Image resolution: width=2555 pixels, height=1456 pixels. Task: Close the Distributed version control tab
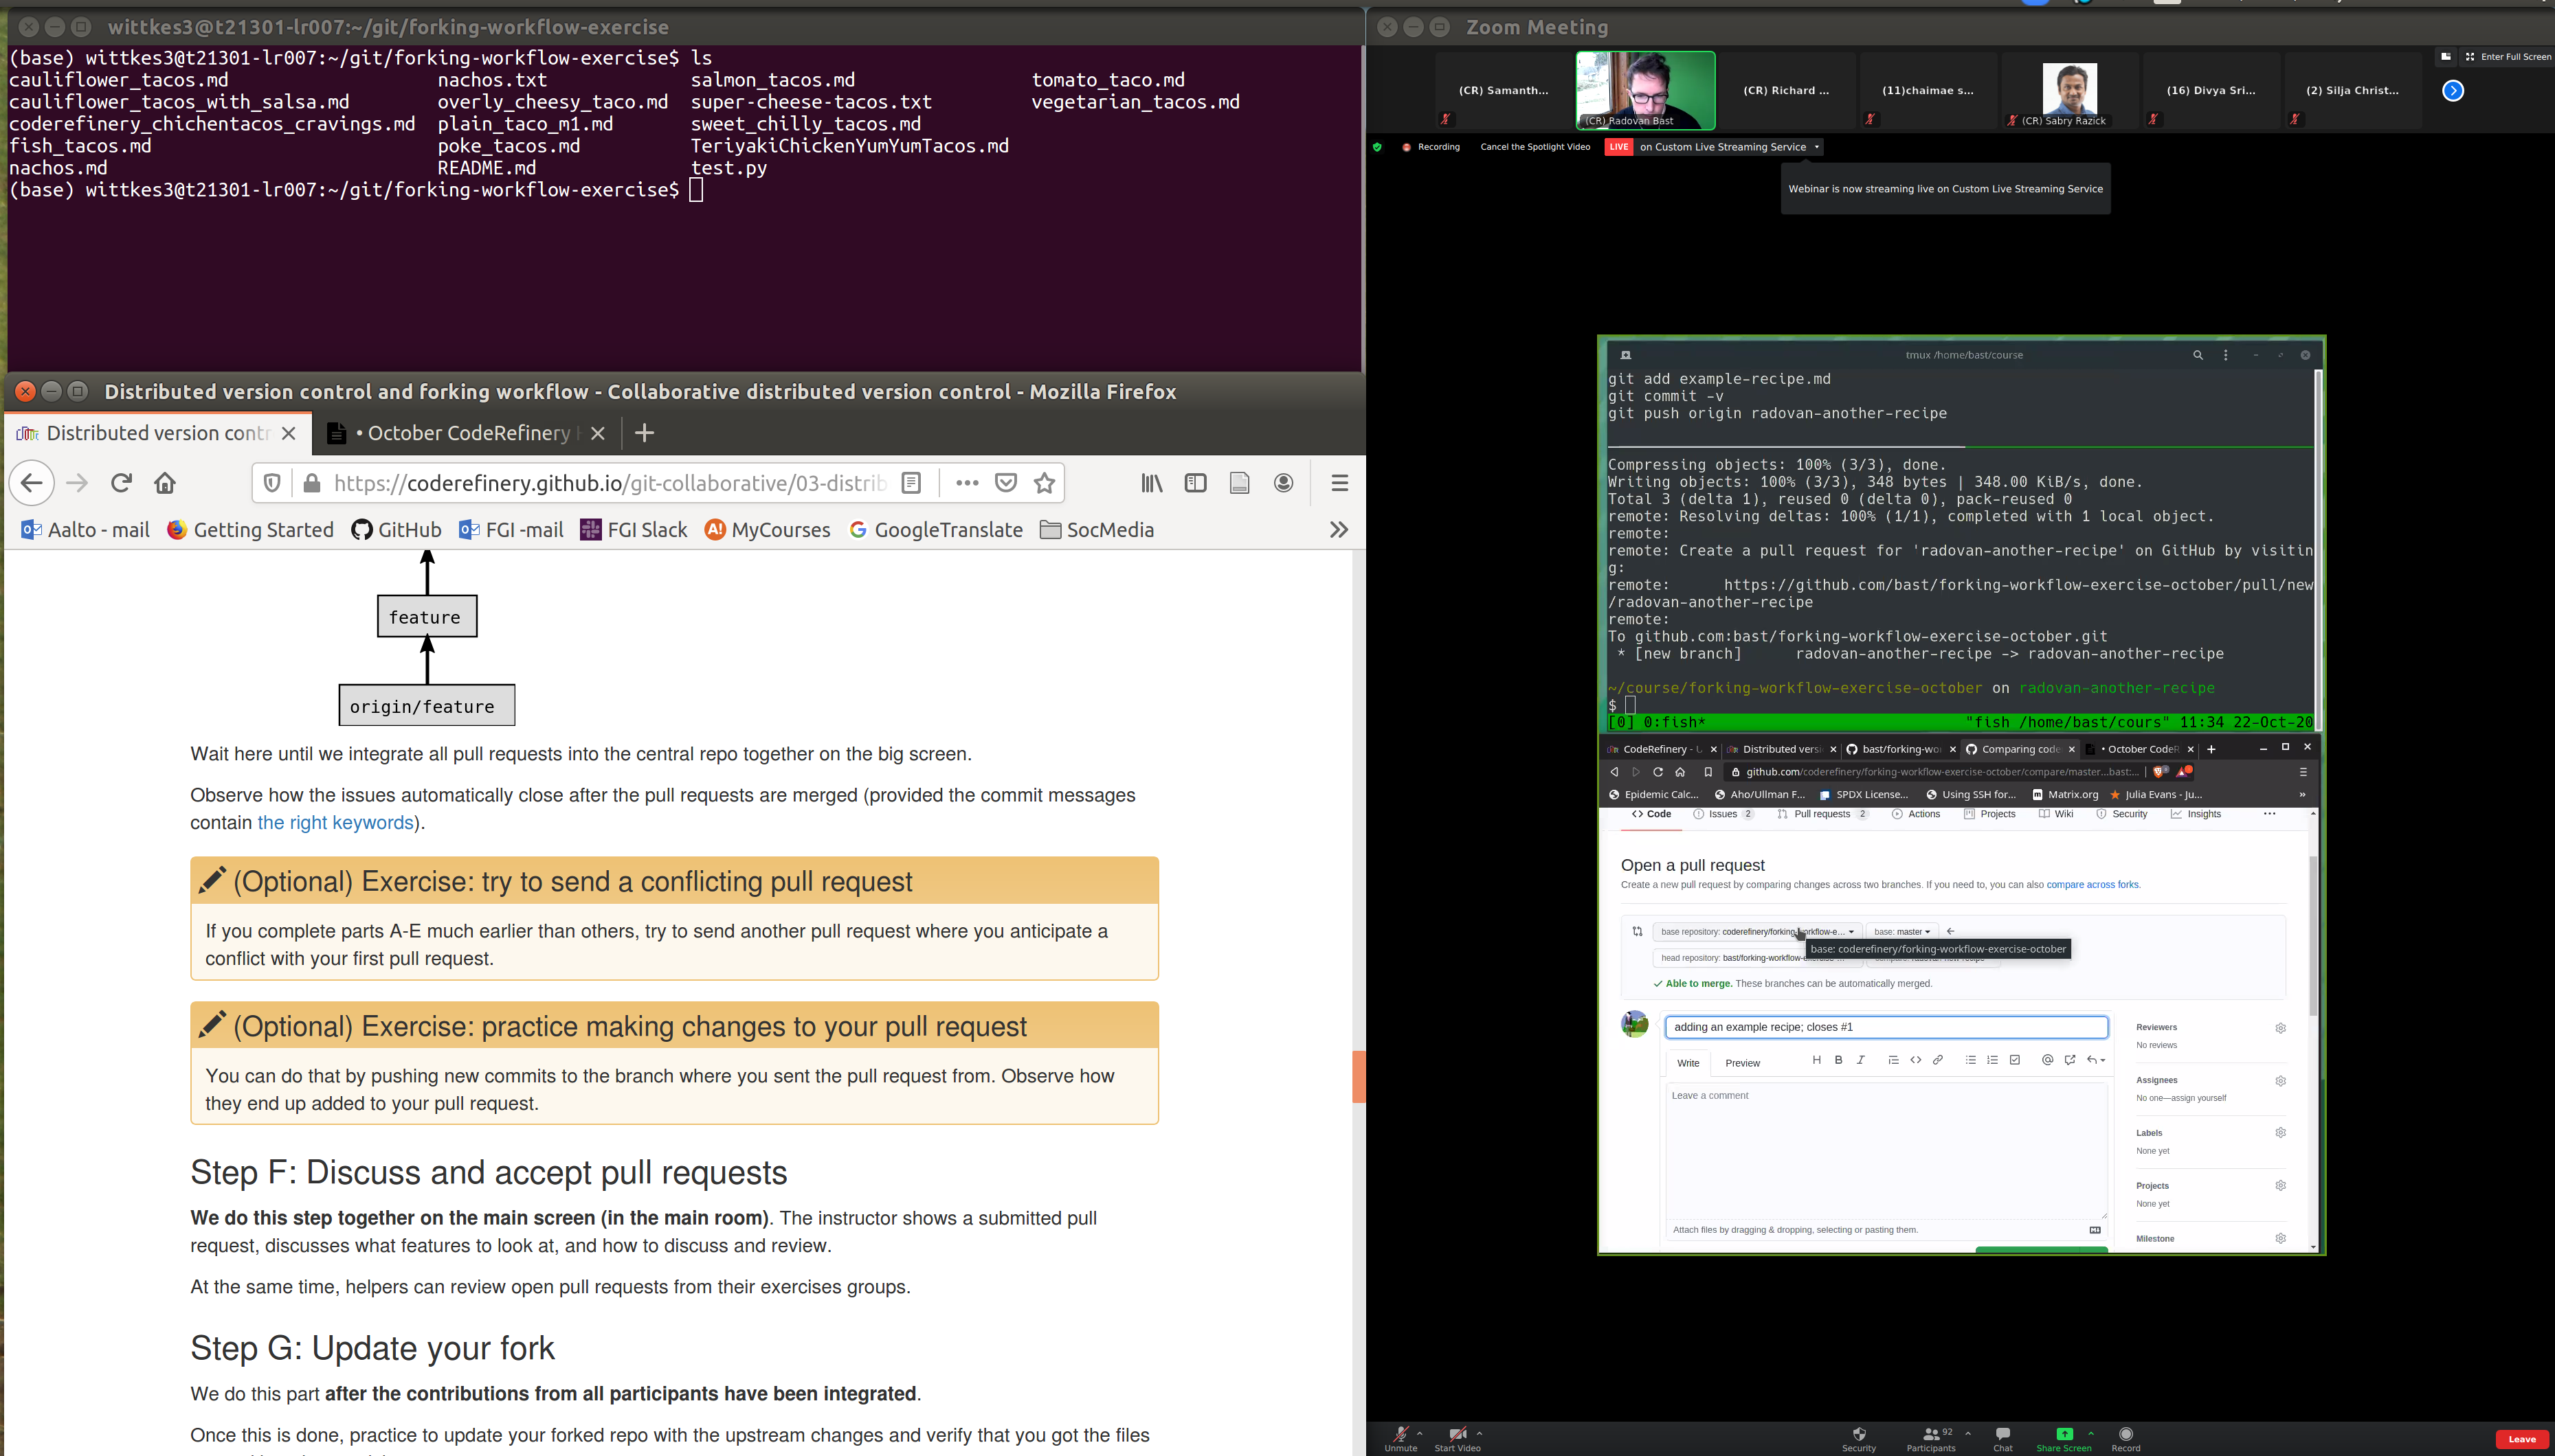pos(288,433)
